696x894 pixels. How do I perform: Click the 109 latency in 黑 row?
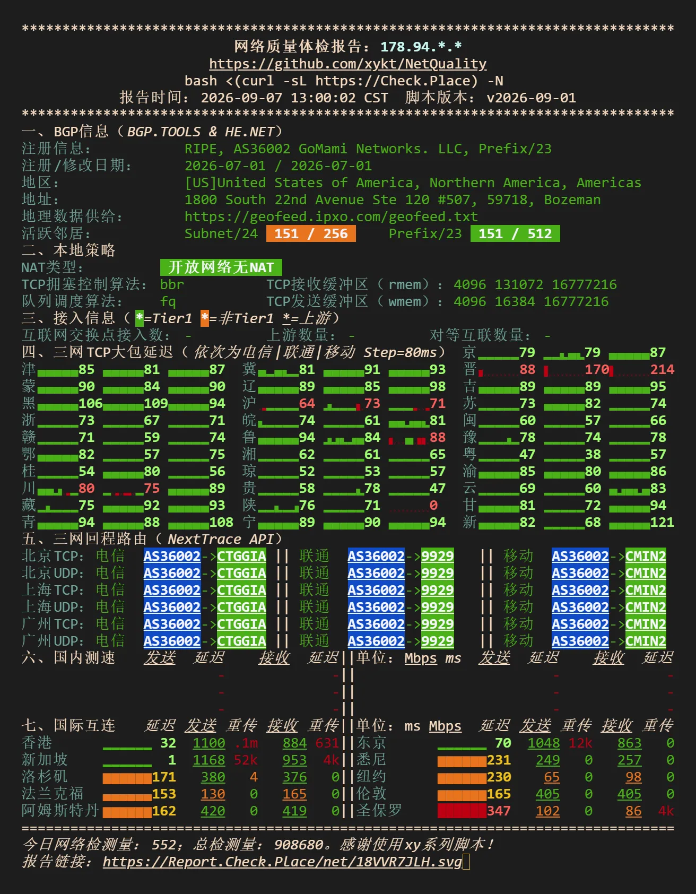click(x=156, y=403)
